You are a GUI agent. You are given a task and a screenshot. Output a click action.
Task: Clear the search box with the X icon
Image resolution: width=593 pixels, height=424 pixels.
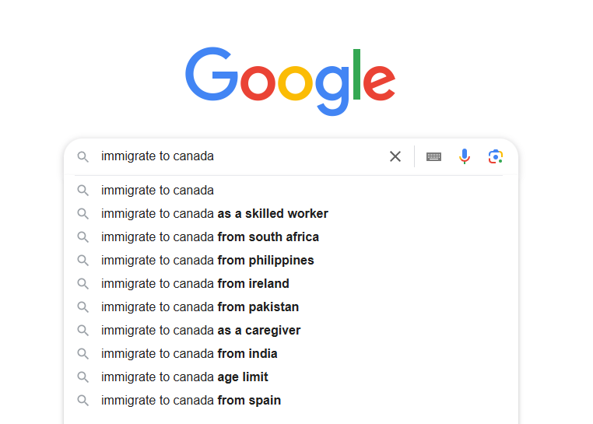click(x=395, y=156)
